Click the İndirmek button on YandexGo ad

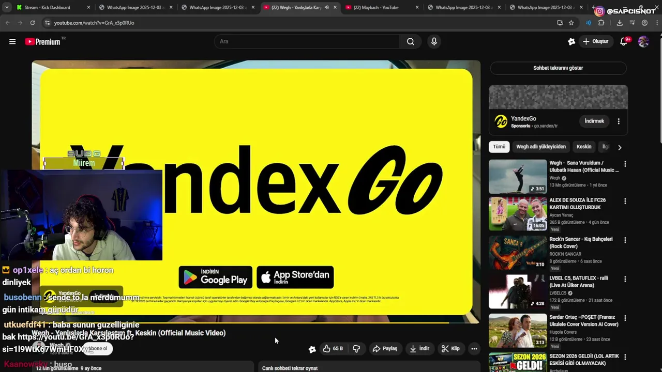[x=594, y=121]
